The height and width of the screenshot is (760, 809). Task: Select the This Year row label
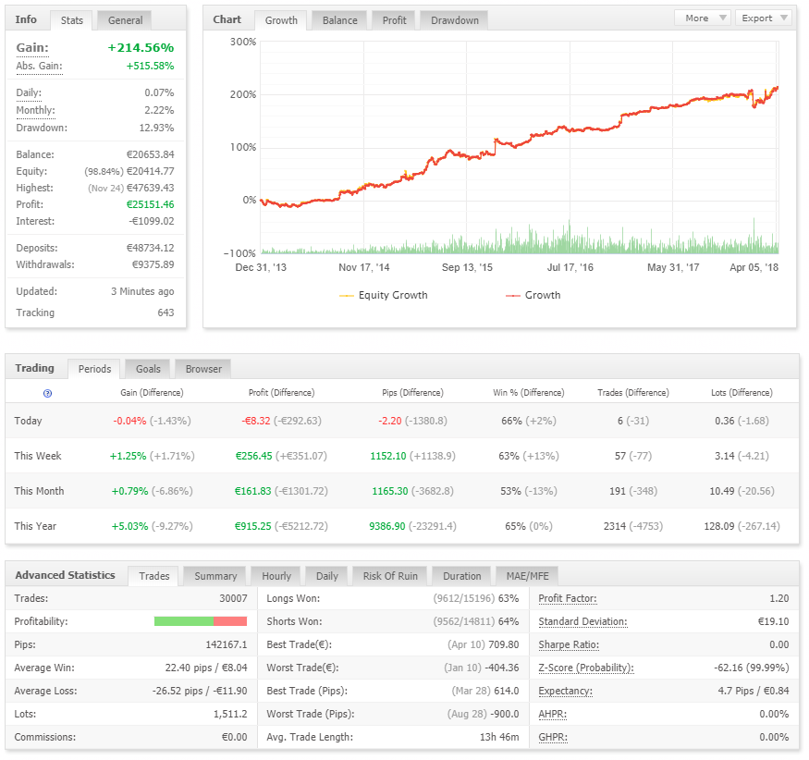[35, 526]
